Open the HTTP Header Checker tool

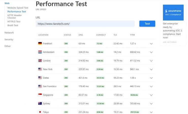coord(14,16)
